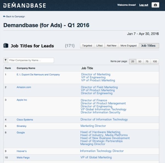Show 50 items per page

(140, 61)
